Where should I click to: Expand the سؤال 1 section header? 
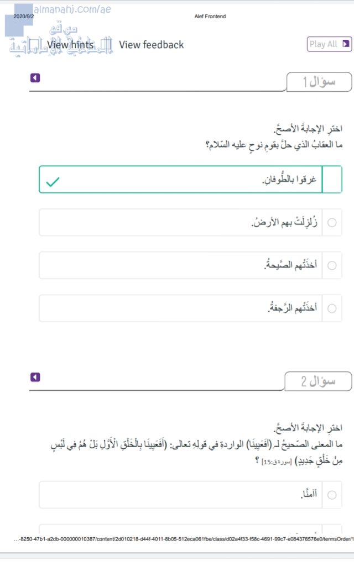pyautogui.click(x=318, y=81)
